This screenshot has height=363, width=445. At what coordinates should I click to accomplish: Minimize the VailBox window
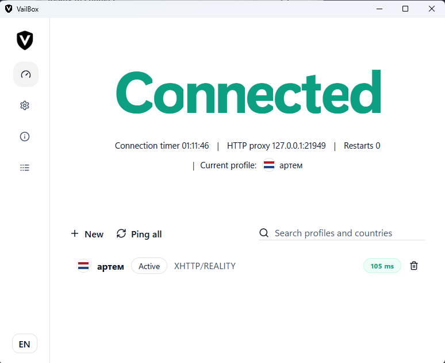tap(379, 9)
